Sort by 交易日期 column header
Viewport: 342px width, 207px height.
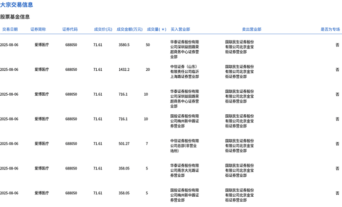[10, 29]
